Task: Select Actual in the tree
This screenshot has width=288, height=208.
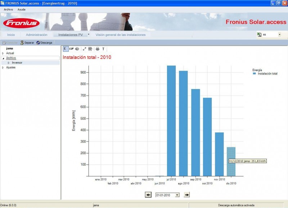Action: (10, 53)
